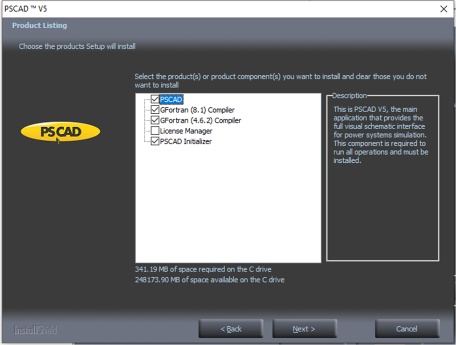The height and width of the screenshot is (345, 456).
Task: Uncheck the PSCAD product checkbox
Action: [155, 99]
